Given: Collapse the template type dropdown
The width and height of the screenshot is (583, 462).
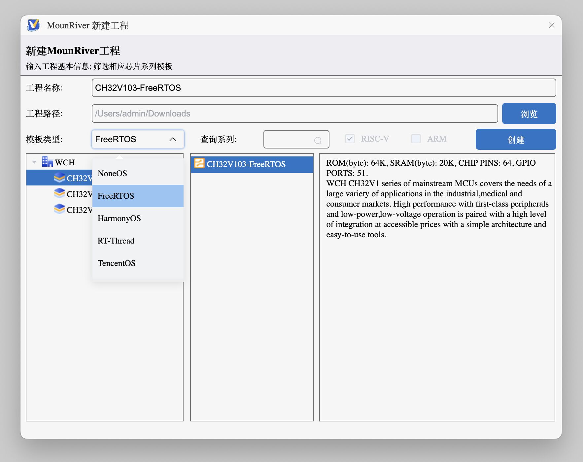Looking at the screenshot, I should [x=172, y=139].
